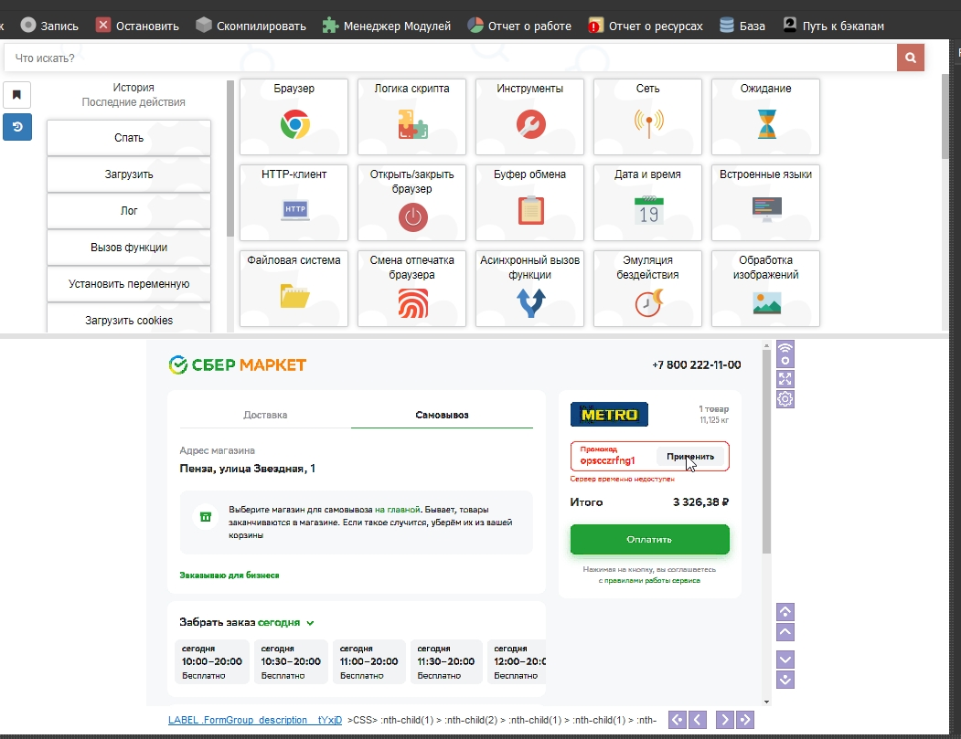The height and width of the screenshot is (739, 961).
Task: Switch to the Самовывоз tab
Action: pyautogui.click(x=442, y=415)
